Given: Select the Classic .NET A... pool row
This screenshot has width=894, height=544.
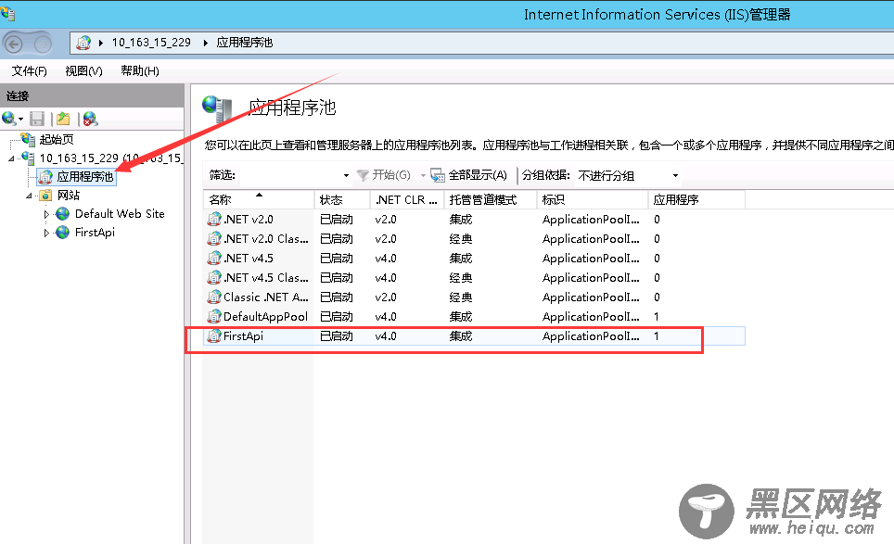Looking at the screenshot, I should 475,297.
